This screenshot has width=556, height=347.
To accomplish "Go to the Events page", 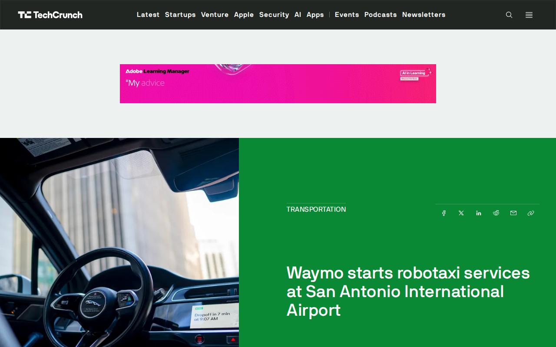I will coord(347,15).
